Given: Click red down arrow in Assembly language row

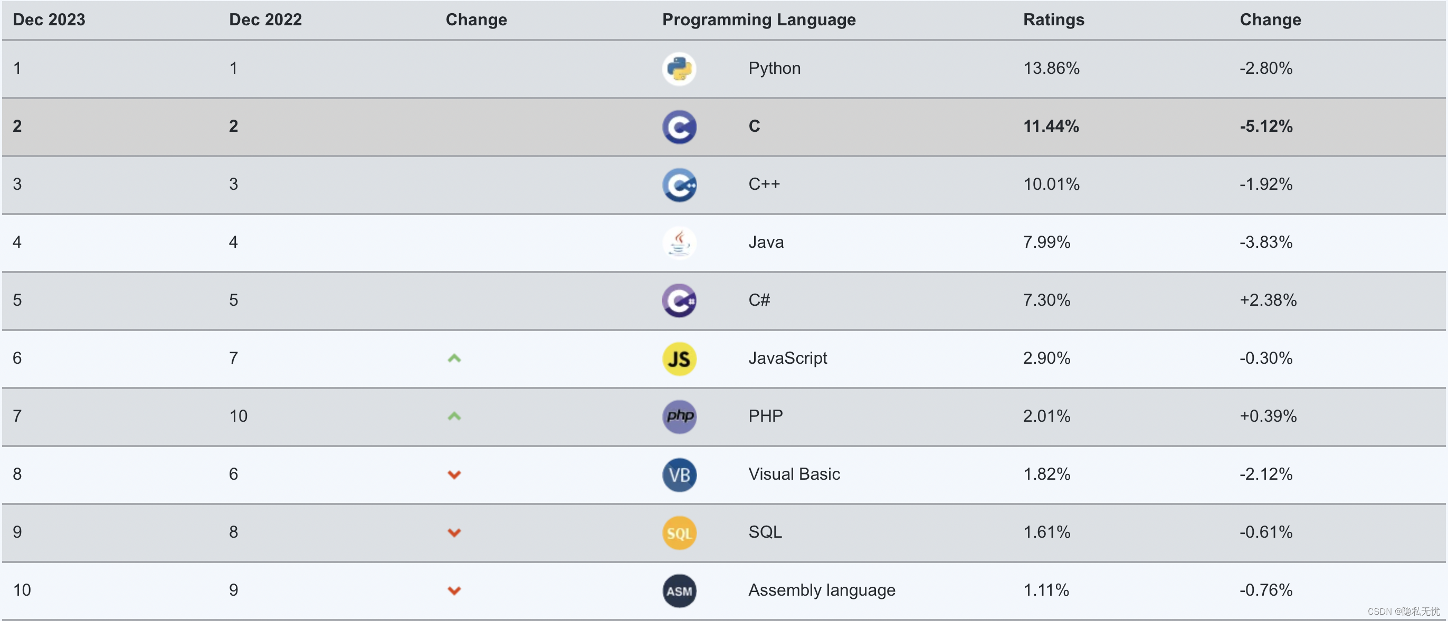Looking at the screenshot, I should pos(454,590).
